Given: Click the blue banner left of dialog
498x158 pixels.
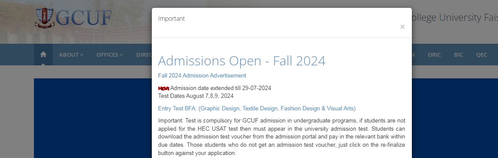Looking at the screenshot, I should pyautogui.click(x=93, y=118).
